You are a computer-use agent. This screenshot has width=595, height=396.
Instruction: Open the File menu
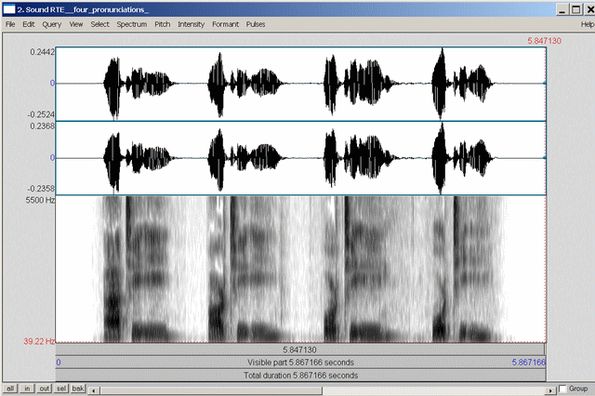click(x=10, y=23)
